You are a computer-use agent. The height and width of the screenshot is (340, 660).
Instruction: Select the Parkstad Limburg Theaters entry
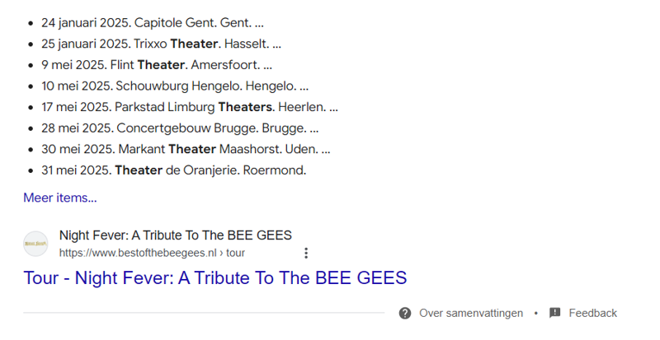(x=190, y=107)
